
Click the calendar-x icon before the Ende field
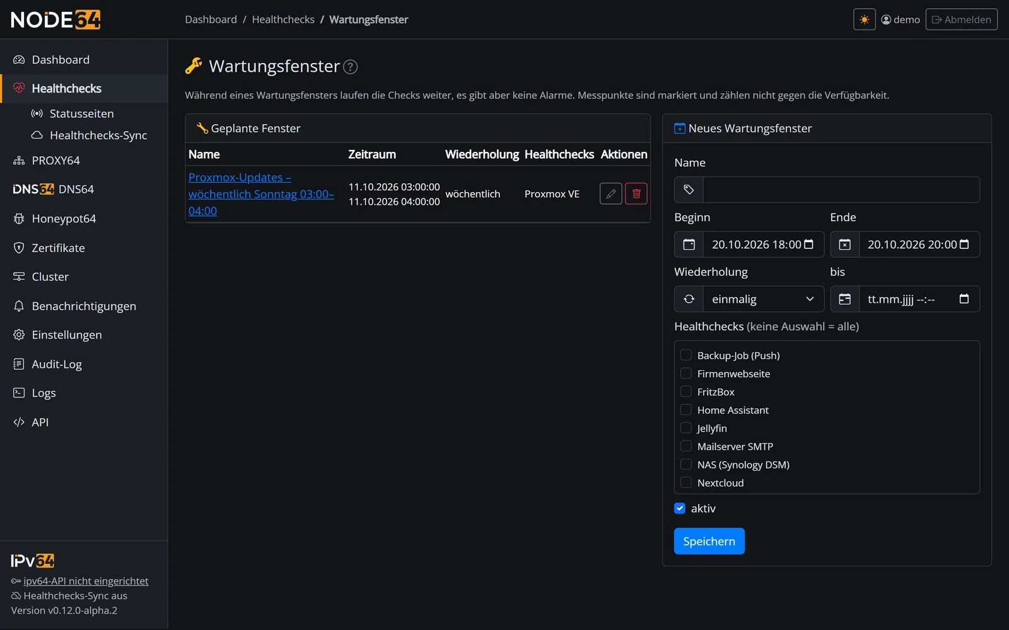pos(844,244)
